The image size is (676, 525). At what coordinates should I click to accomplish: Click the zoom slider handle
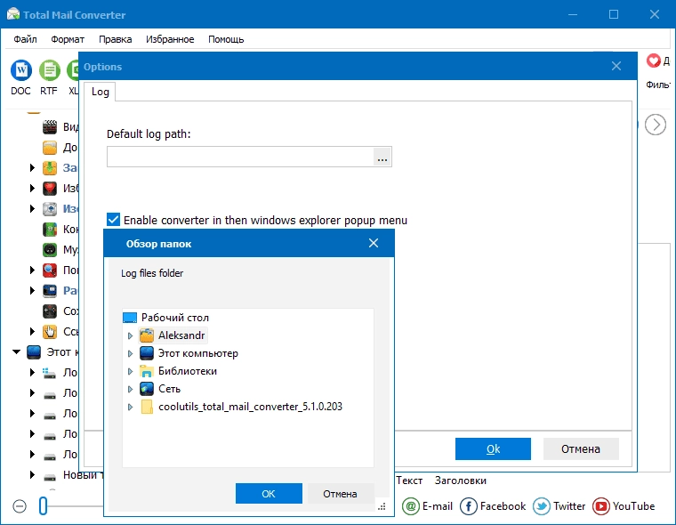pyautogui.click(x=43, y=505)
